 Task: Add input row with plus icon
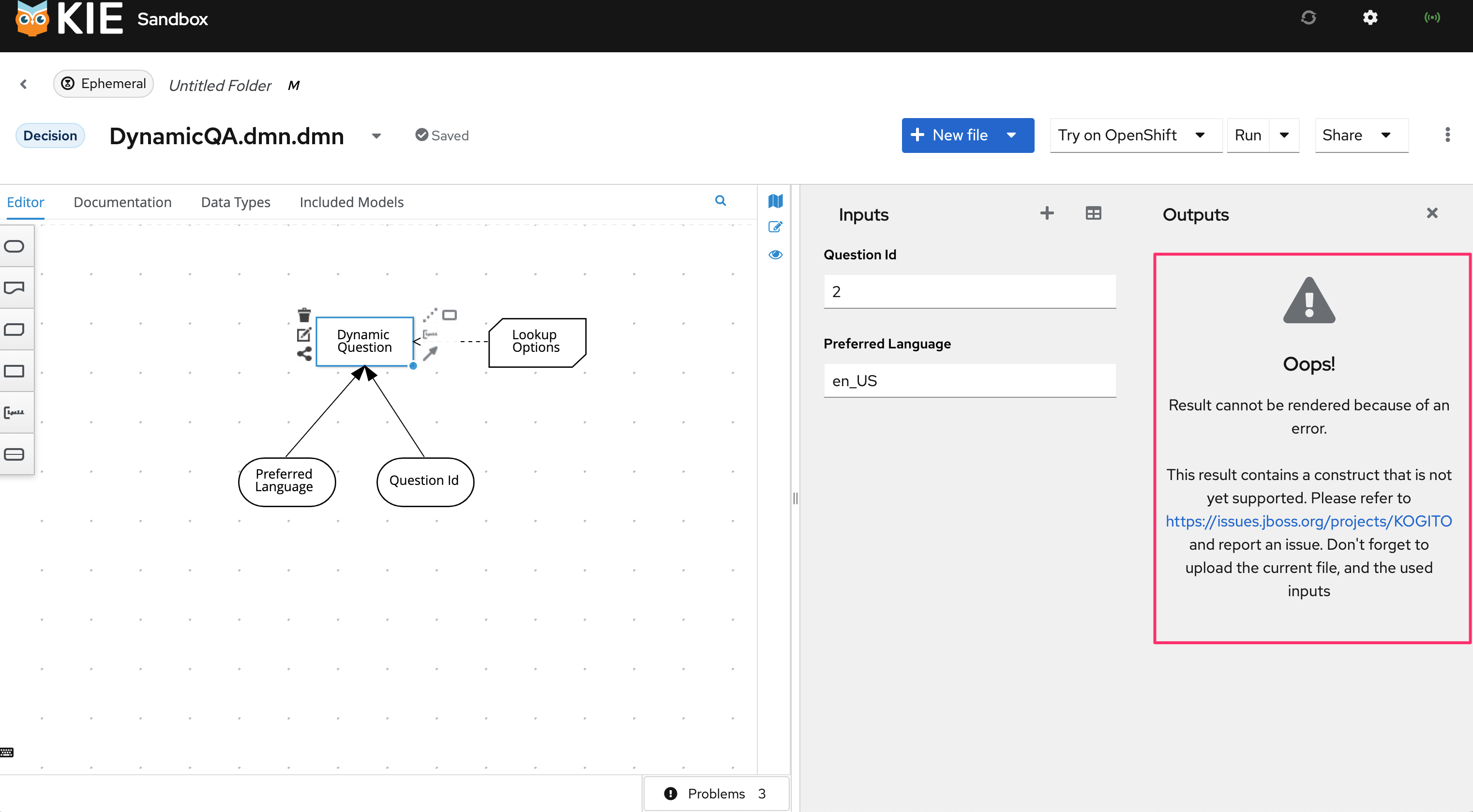tap(1046, 213)
